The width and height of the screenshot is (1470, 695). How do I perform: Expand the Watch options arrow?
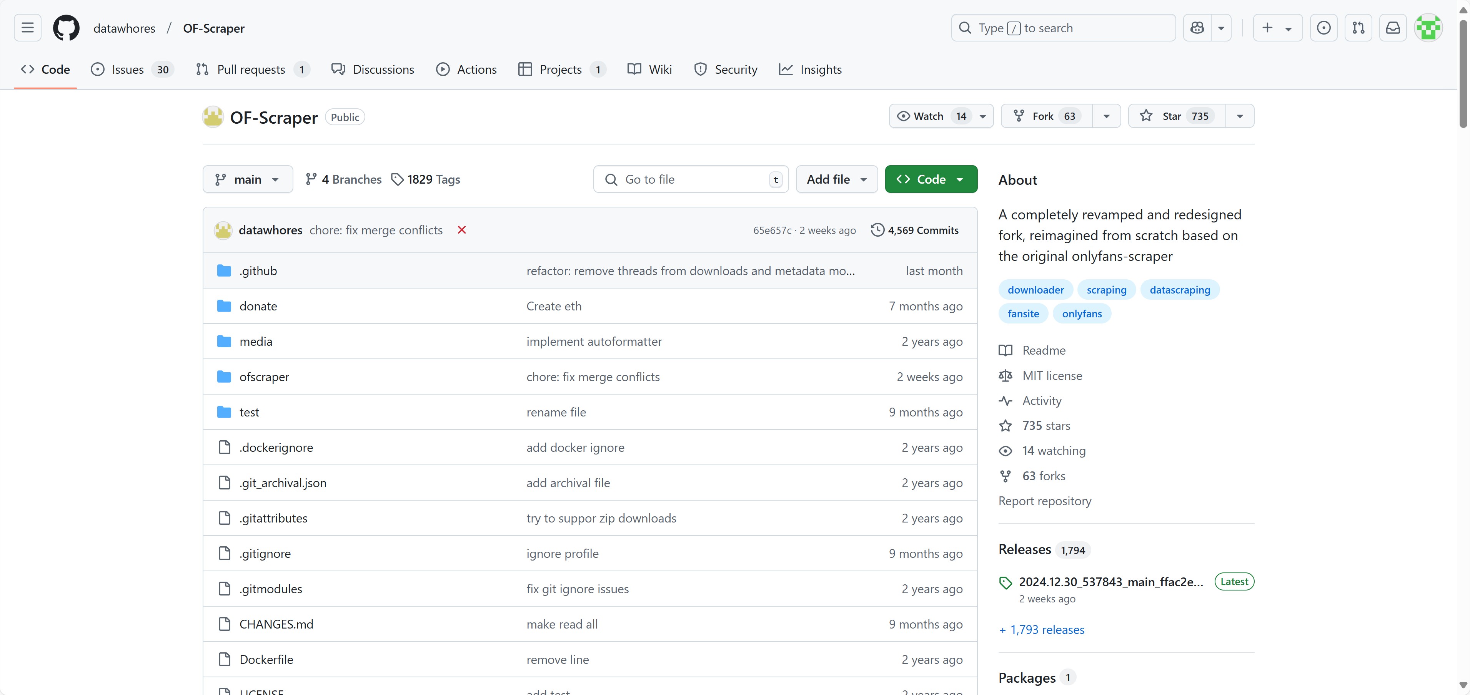coord(983,116)
